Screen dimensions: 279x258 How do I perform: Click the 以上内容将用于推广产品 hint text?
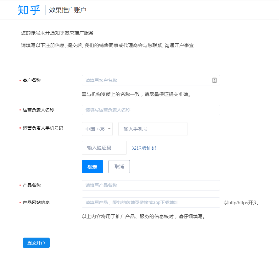coord(143,217)
